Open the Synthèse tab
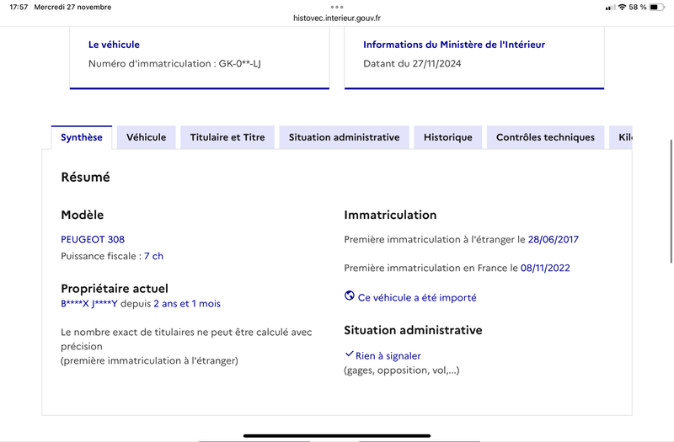This screenshot has width=674, height=442. (82, 137)
